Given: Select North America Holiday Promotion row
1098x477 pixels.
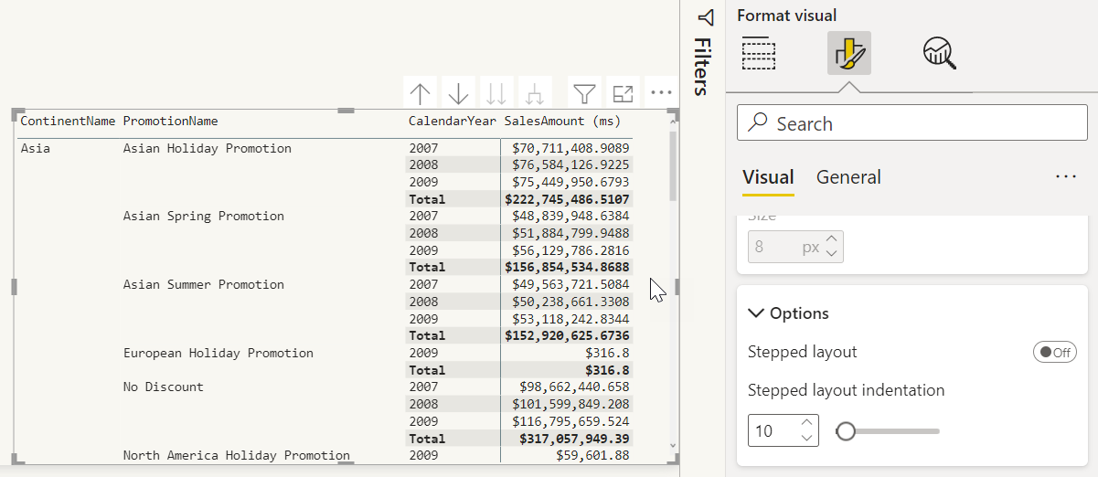Looking at the screenshot, I should point(237,455).
